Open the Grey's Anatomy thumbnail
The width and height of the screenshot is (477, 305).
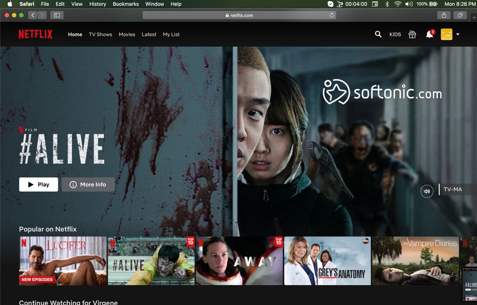pos(327,261)
